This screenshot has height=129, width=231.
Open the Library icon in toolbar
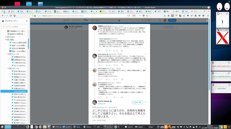click(x=169, y=15)
